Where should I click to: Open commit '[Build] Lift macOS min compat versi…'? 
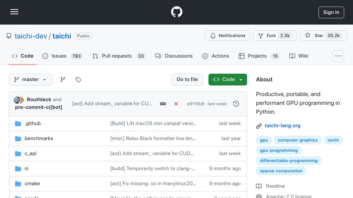153,123
